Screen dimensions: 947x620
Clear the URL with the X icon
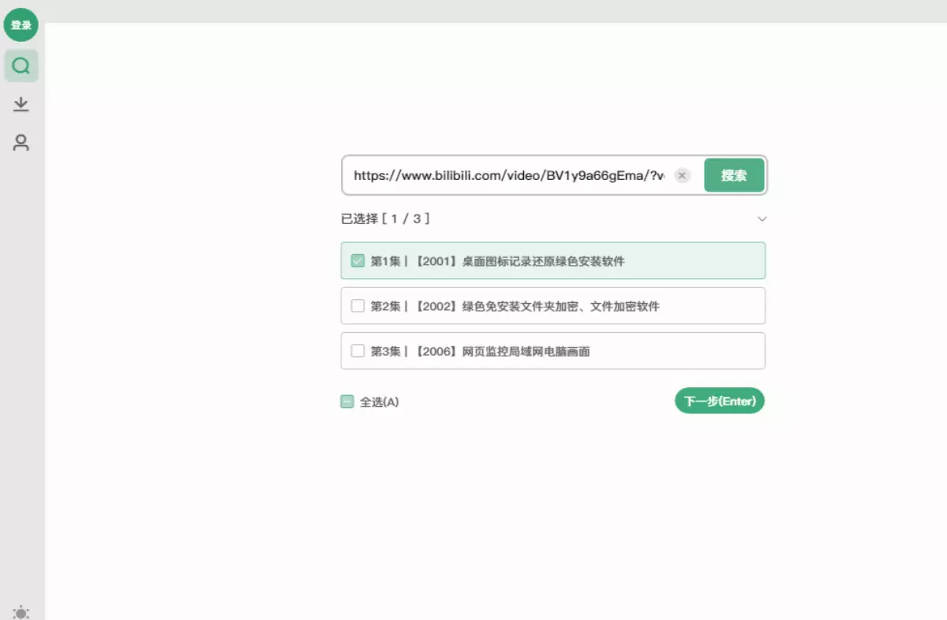point(682,175)
